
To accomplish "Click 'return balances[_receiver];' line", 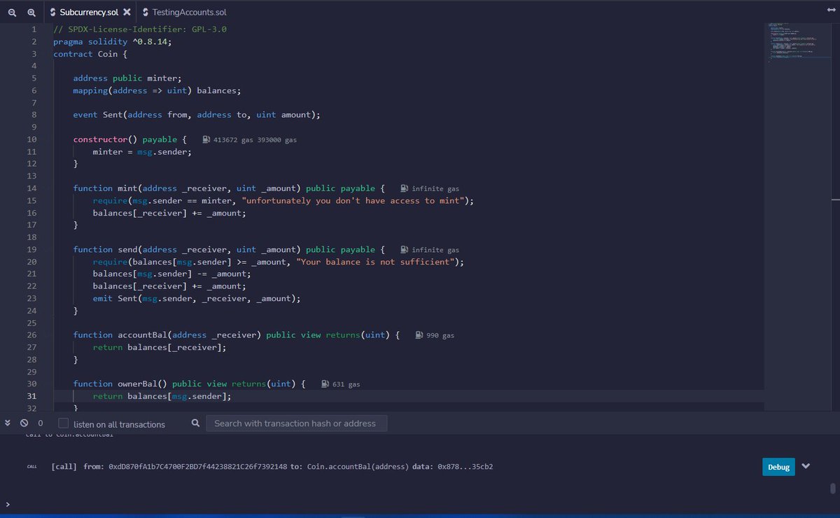I will pos(160,348).
